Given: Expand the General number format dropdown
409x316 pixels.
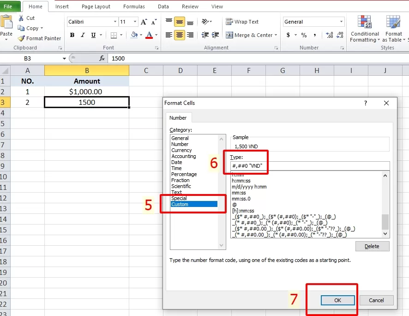Looking at the screenshot, I should [342, 22].
